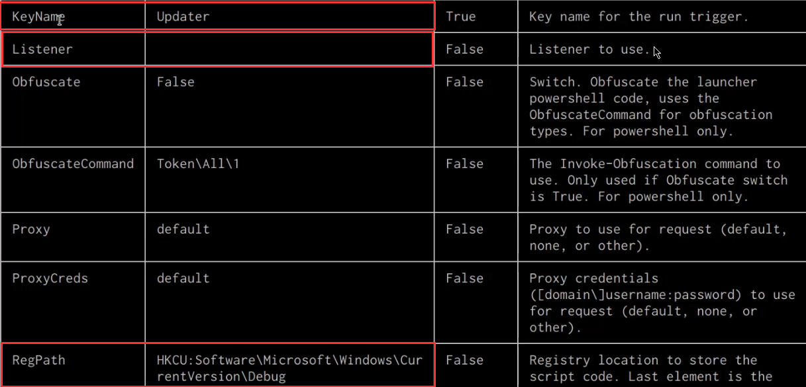This screenshot has height=387, width=806.
Task: Click the KeyName option name cell
Action: click(x=38, y=17)
